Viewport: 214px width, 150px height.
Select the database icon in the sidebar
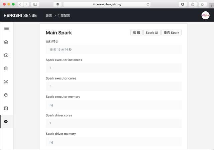pos(6,68)
